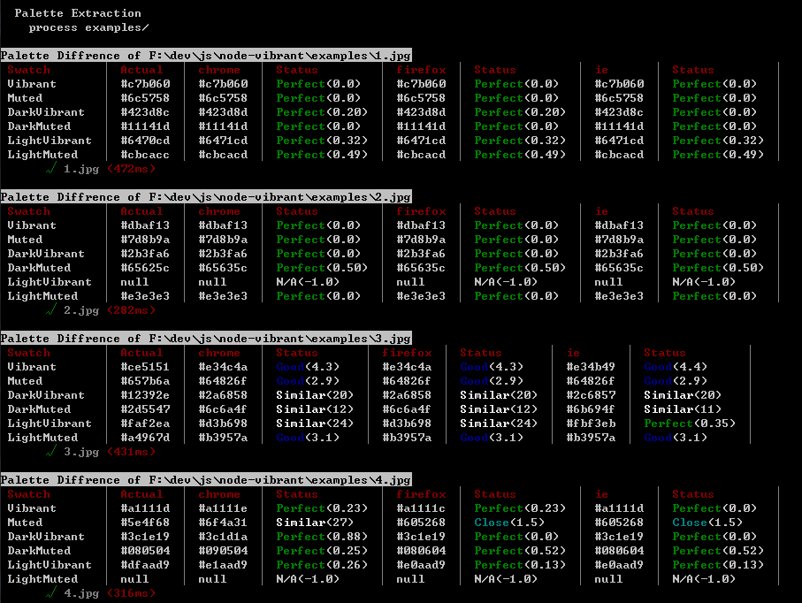Click 'Actual' column header in 2.jpg table
This screenshot has width=802, height=603.
pyautogui.click(x=141, y=211)
